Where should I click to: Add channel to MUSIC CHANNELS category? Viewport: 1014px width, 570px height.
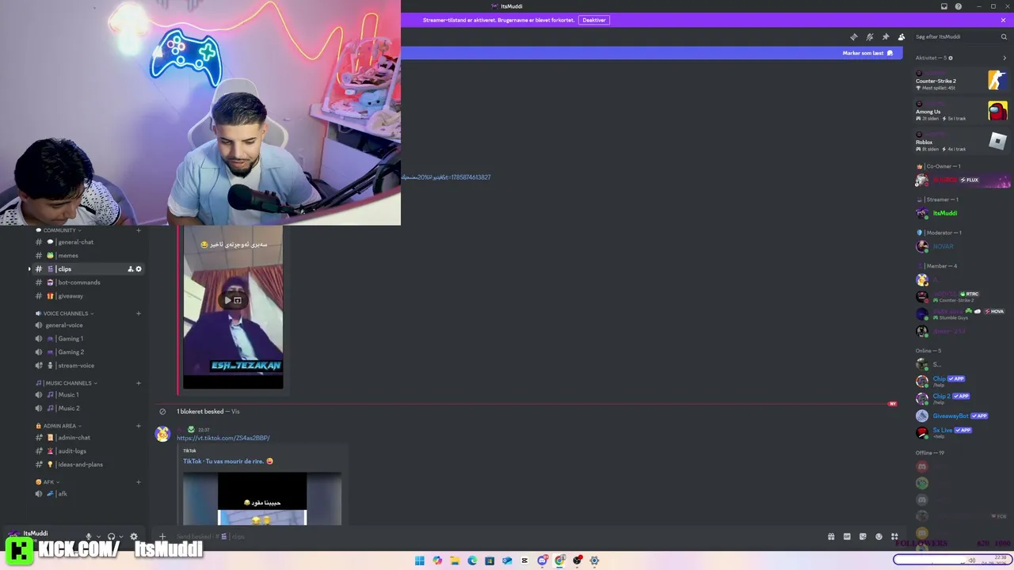click(x=139, y=383)
